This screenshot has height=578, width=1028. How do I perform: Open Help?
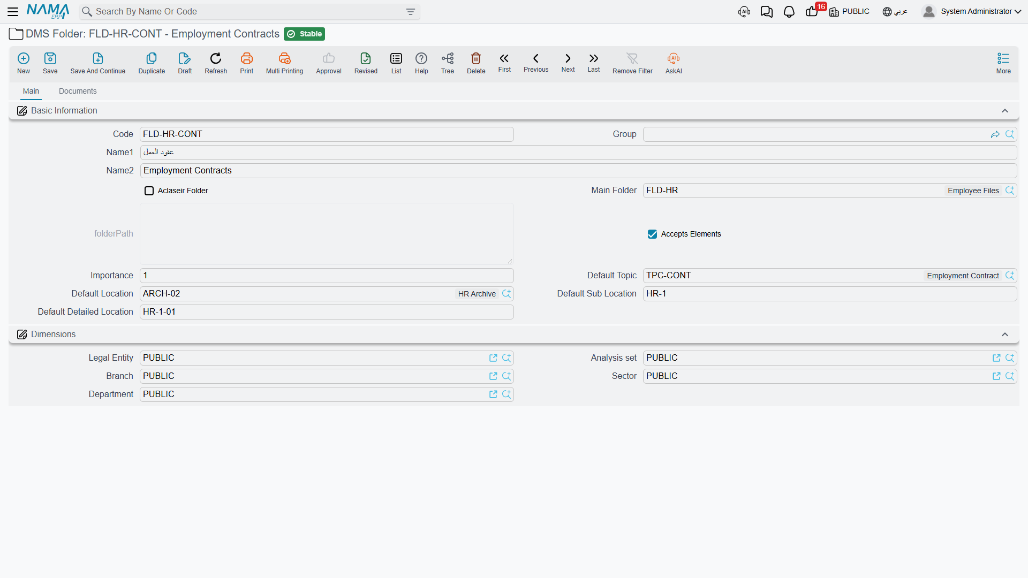coord(421,63)
